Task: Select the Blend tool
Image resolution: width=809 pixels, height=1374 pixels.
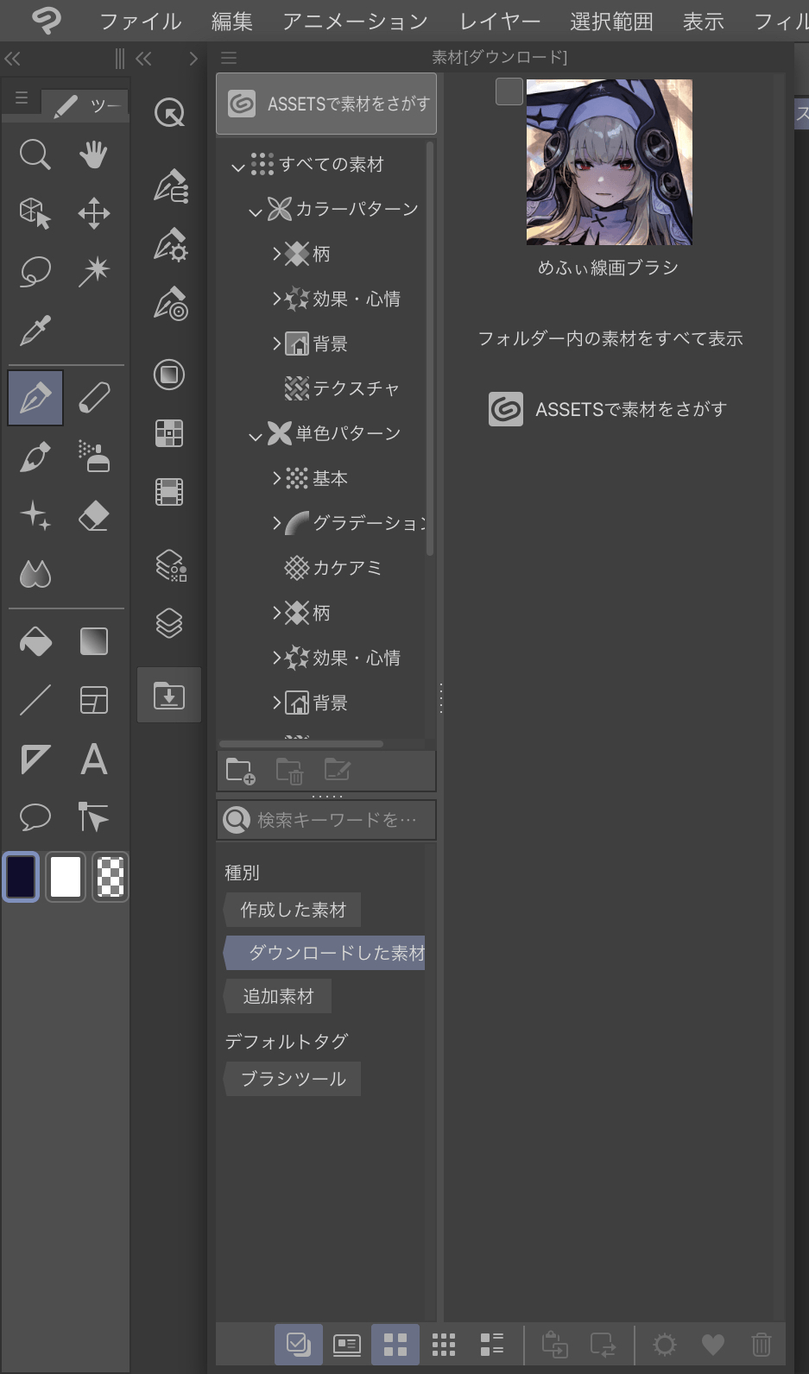Action: pyautogui.click(x=35, y=573)
